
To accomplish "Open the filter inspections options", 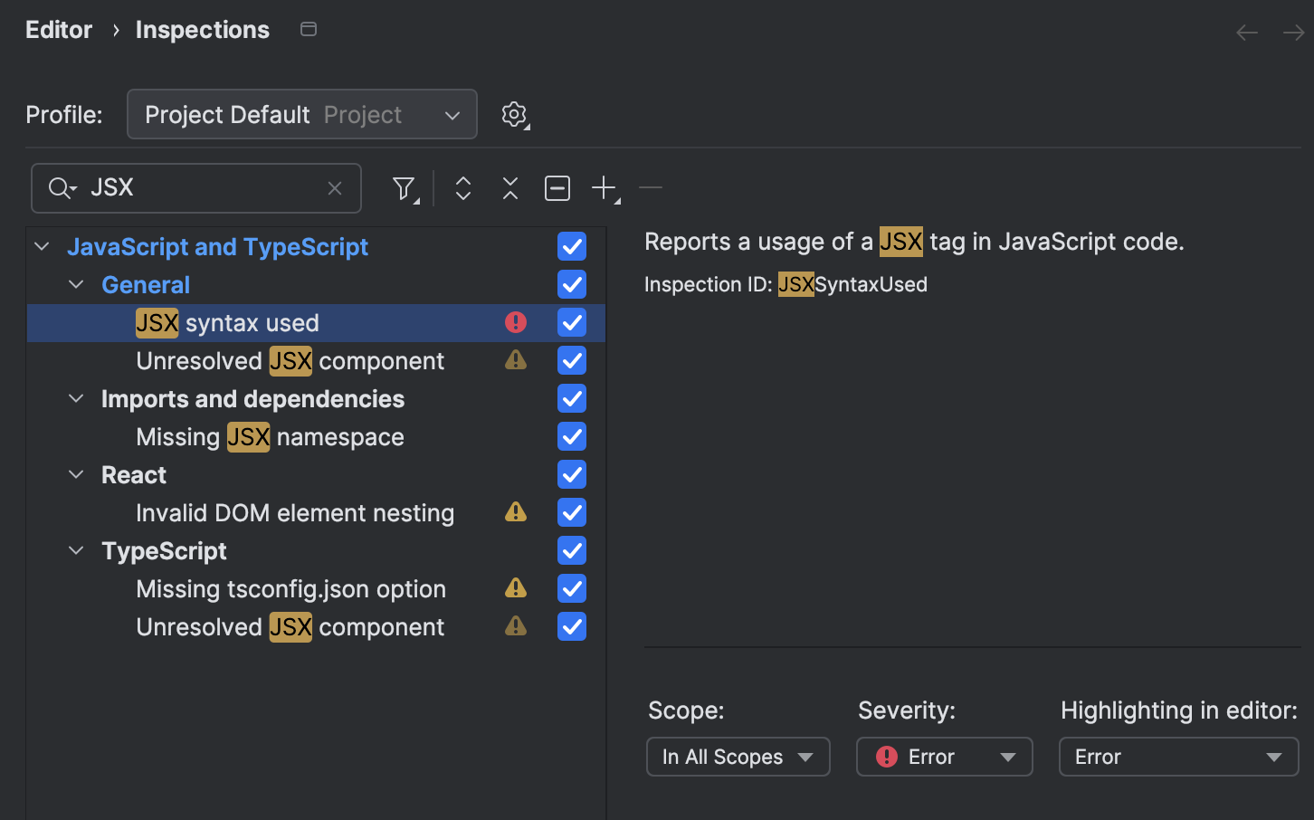I will (403, 187).
